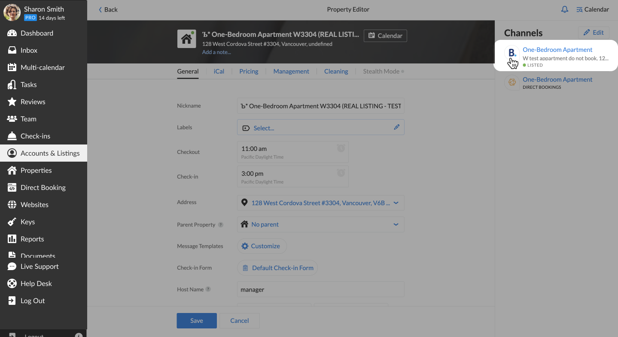Click the help icon next to Host Name
The width and height of the screenshot is (618, 337).
pos(208,289)
